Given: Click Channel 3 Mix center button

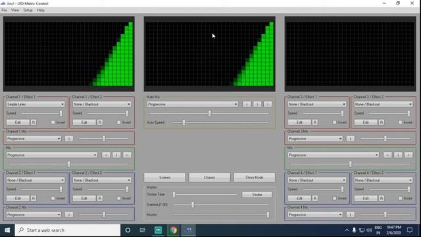Looking at the screenshot, I should click(x=351, y=139).
